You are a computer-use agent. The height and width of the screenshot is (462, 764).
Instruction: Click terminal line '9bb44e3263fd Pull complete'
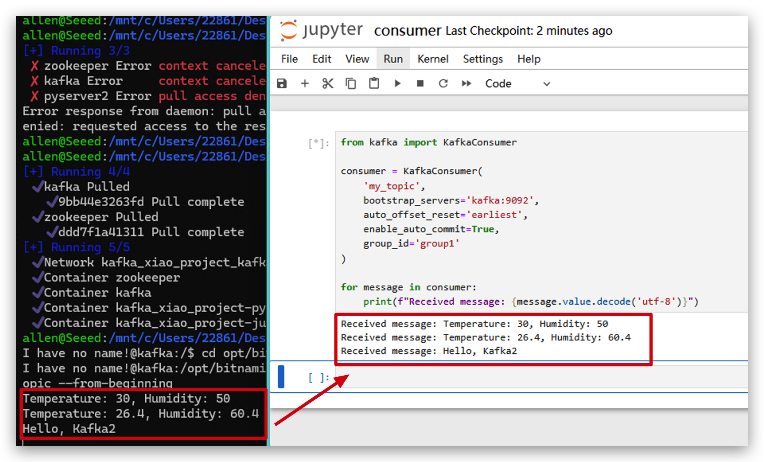tap(145, 202)
